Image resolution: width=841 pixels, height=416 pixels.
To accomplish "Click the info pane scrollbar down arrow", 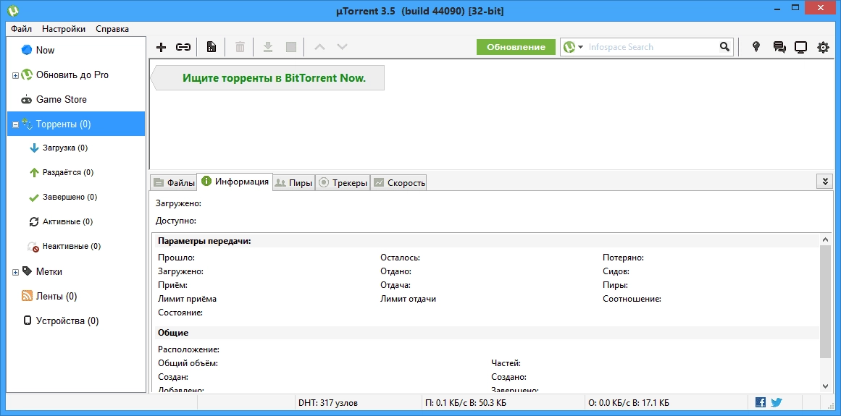I will point(826,386).
